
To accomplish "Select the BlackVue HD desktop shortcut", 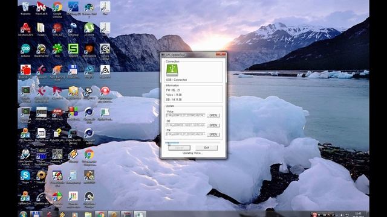I will [41, 51].
